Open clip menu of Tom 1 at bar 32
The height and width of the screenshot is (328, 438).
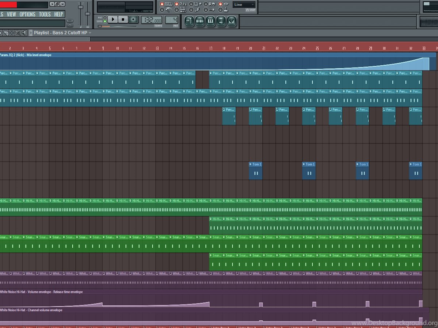pos(410,164)
